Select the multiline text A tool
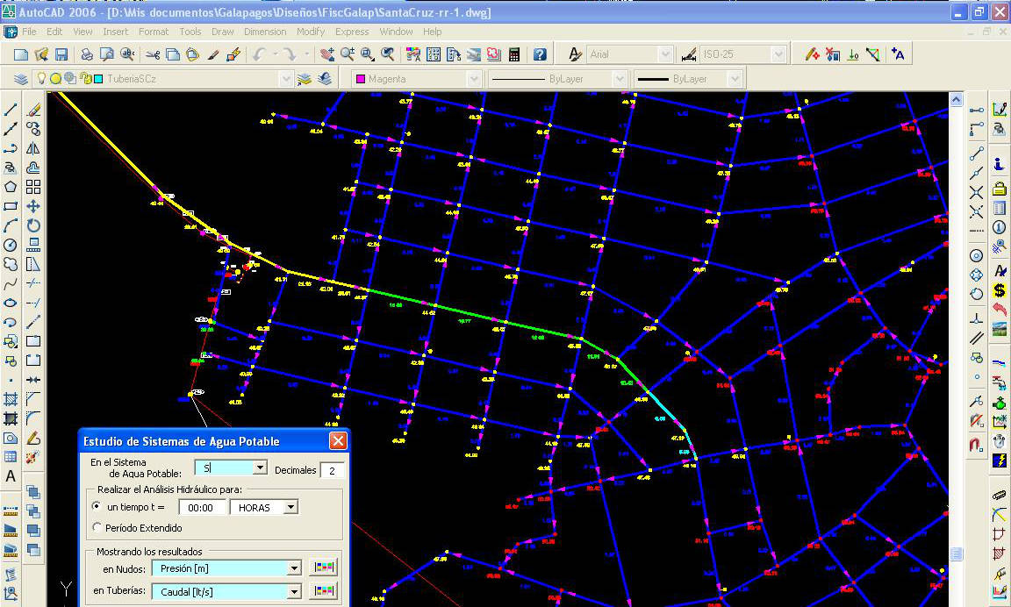Viewport: 1011px width, 607px height. click(x=11, y=476)
